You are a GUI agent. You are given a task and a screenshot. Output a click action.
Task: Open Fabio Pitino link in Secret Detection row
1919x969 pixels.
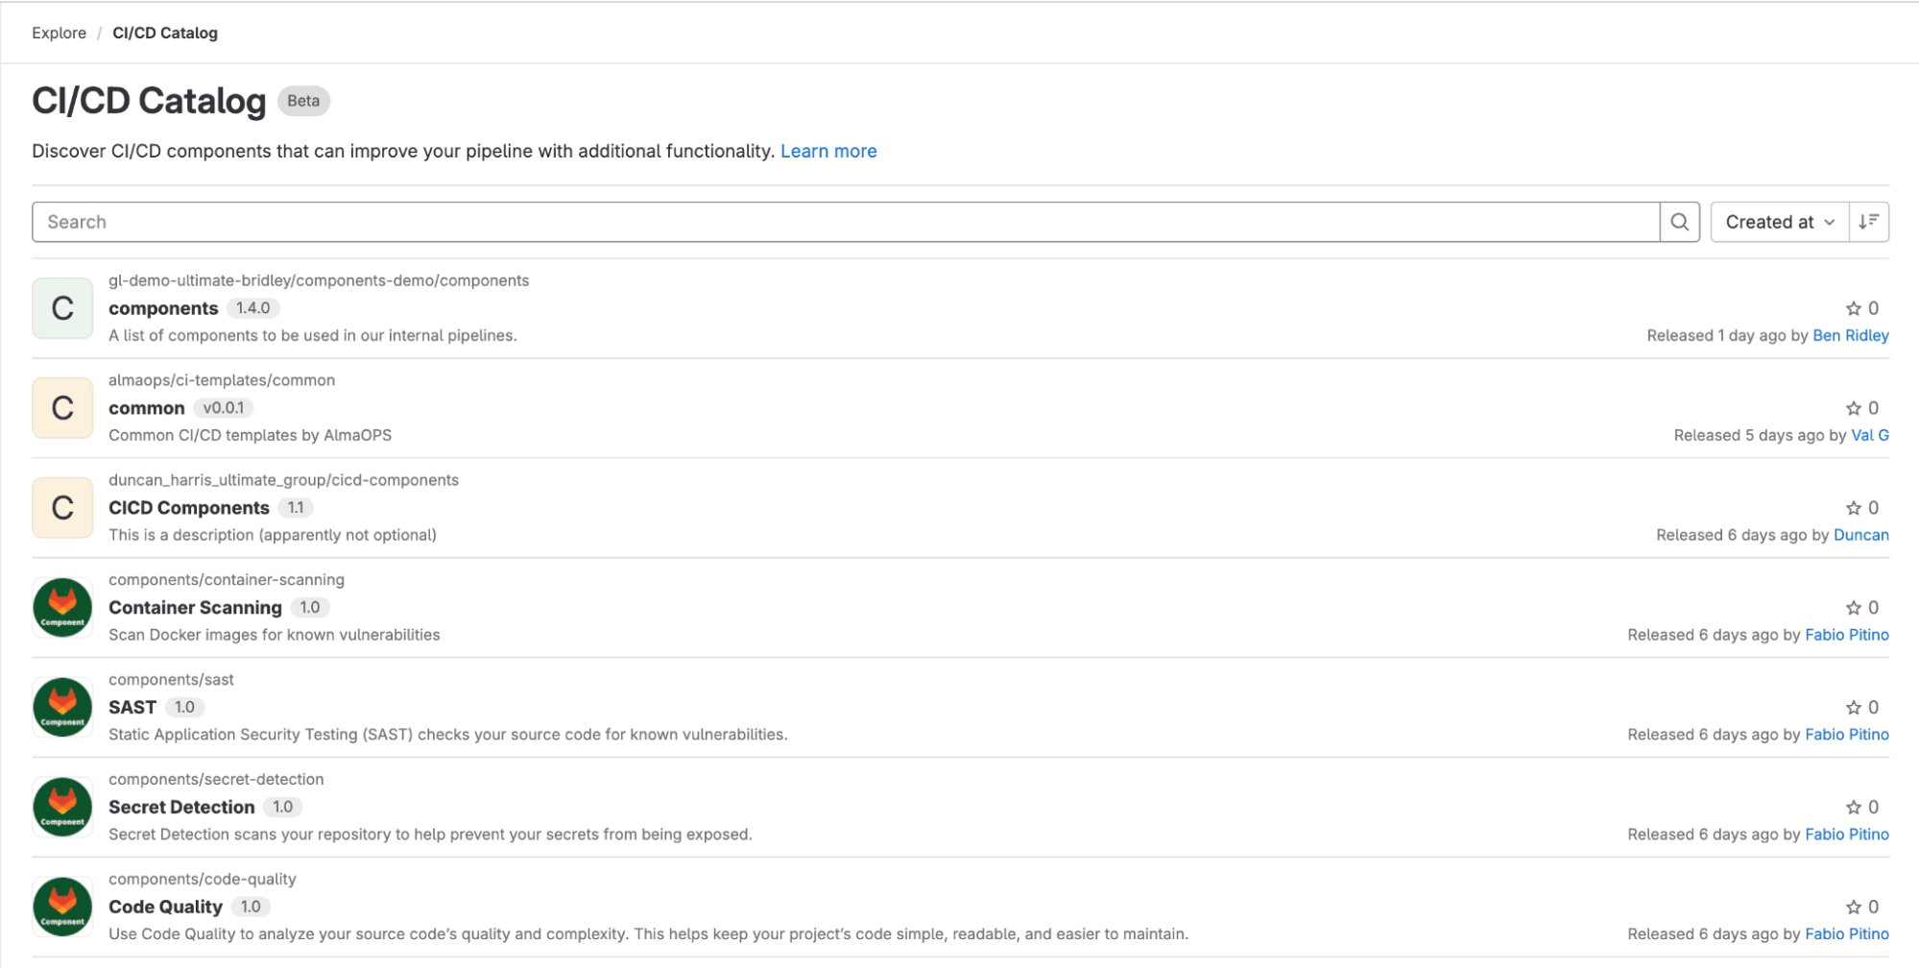(1847, 835)
